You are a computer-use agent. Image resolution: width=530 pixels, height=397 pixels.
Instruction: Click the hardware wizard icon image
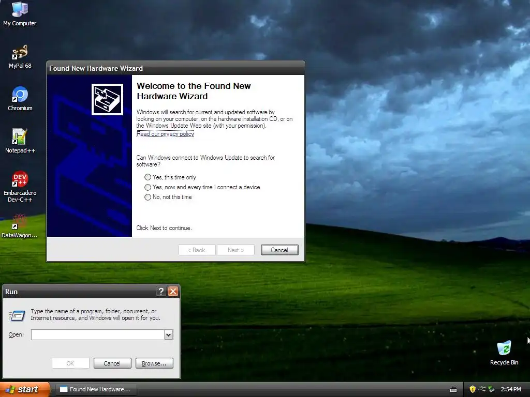(x=107, y=100)
